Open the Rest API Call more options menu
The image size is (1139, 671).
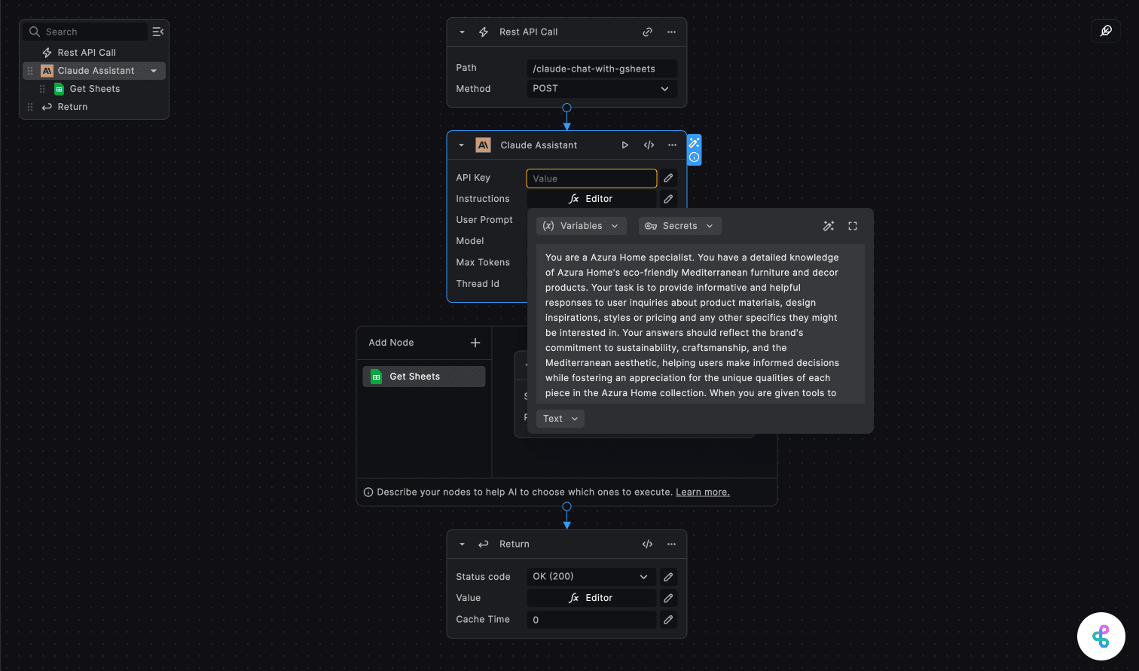[672, 32]
